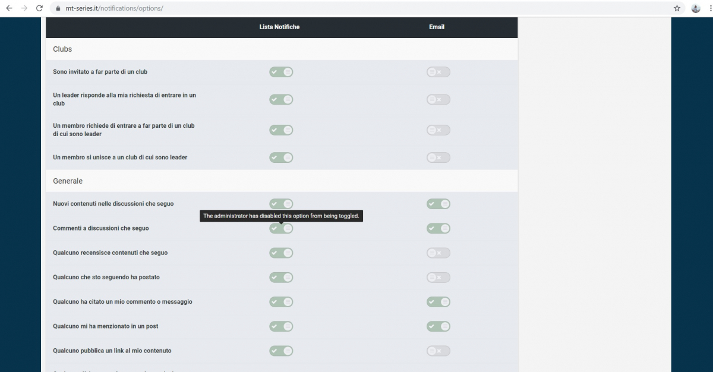Image resolution: width=713 pixels, height=372 pixels.
Task: Bookmark this page with the star icon
Action: tap(677, 8)
